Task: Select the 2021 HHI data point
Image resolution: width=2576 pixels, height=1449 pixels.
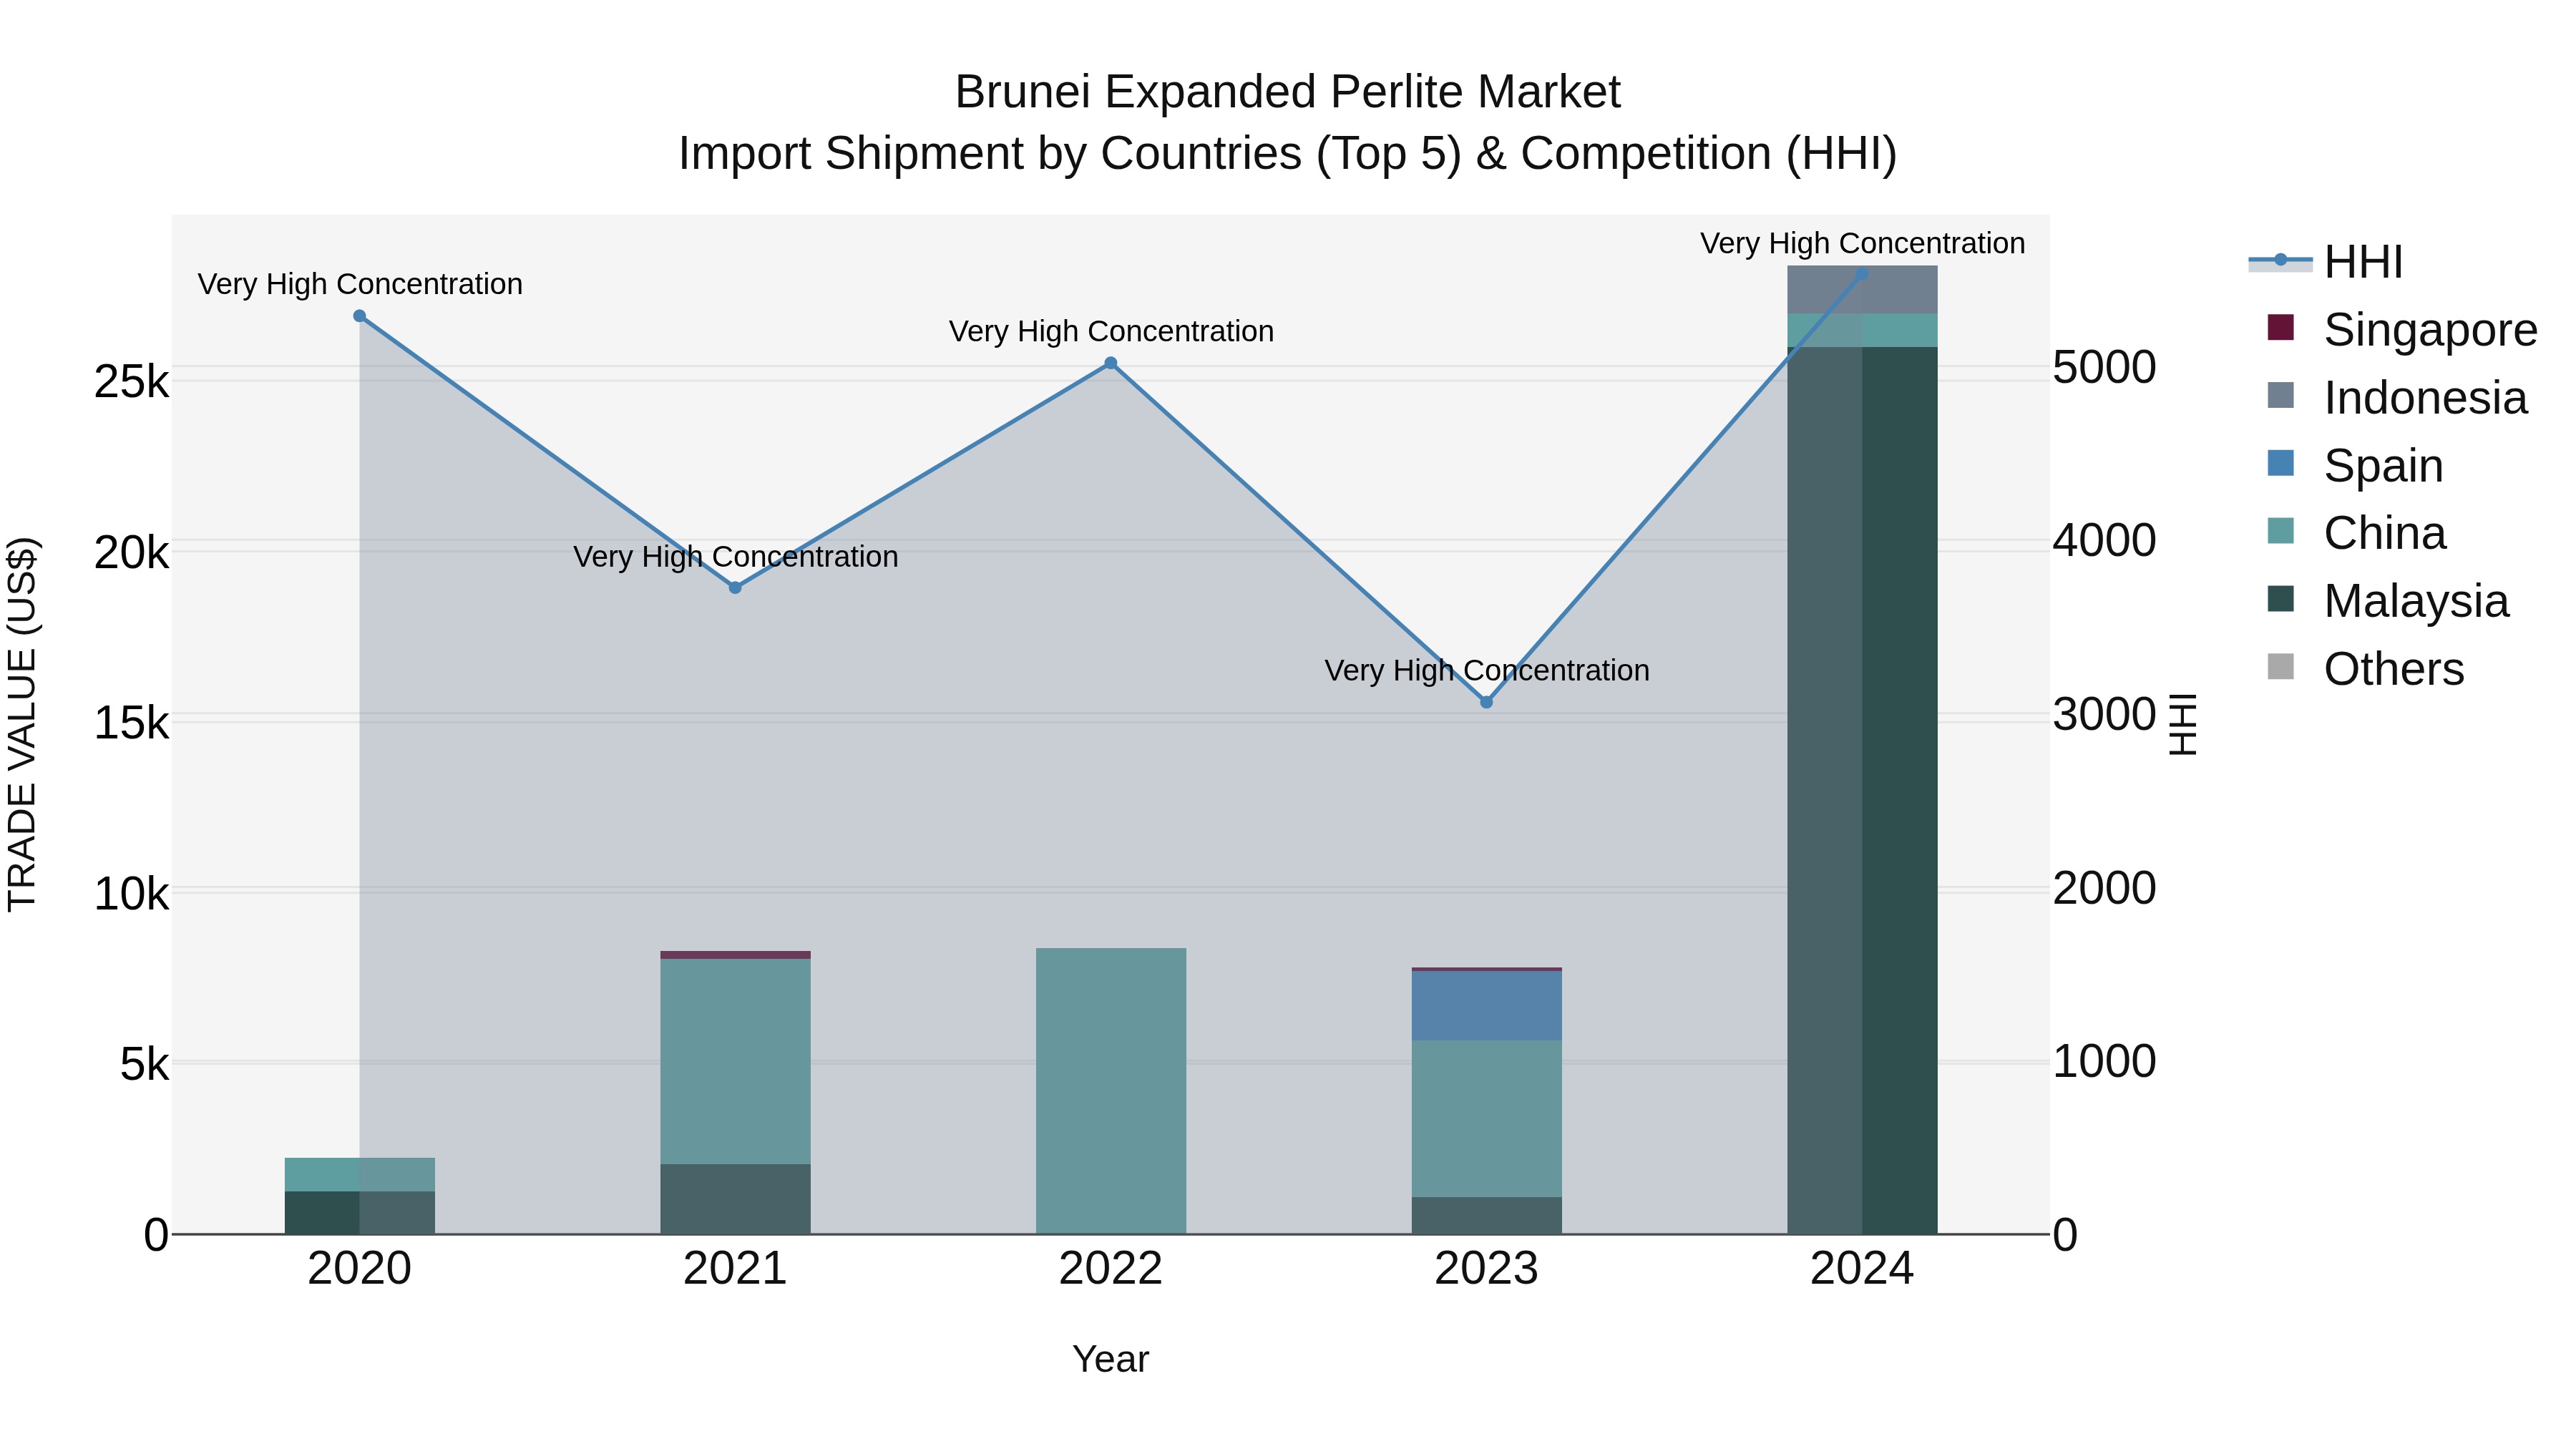Action: point(735,588)
